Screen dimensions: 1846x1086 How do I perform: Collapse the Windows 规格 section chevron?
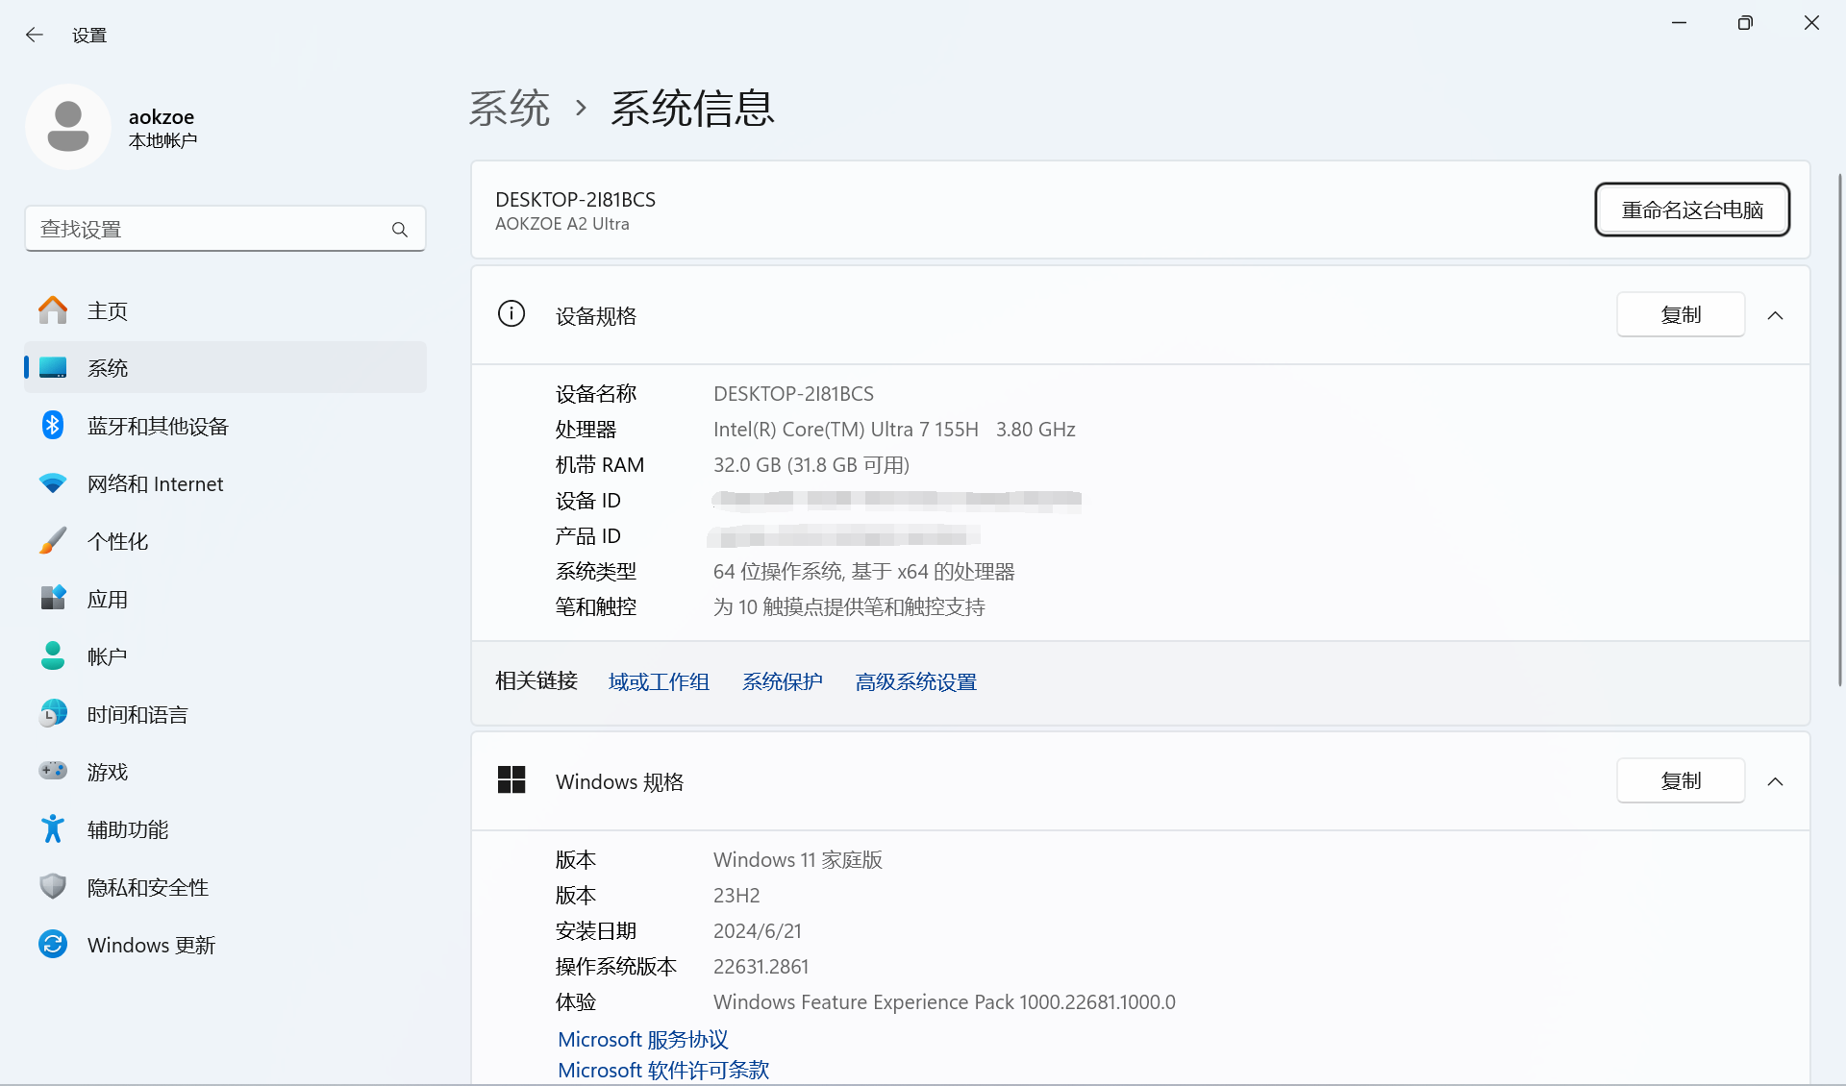coord(1775,781)
